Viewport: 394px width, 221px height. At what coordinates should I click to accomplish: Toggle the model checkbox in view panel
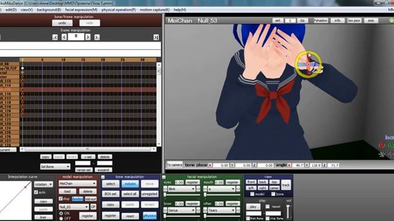(252, 194)
